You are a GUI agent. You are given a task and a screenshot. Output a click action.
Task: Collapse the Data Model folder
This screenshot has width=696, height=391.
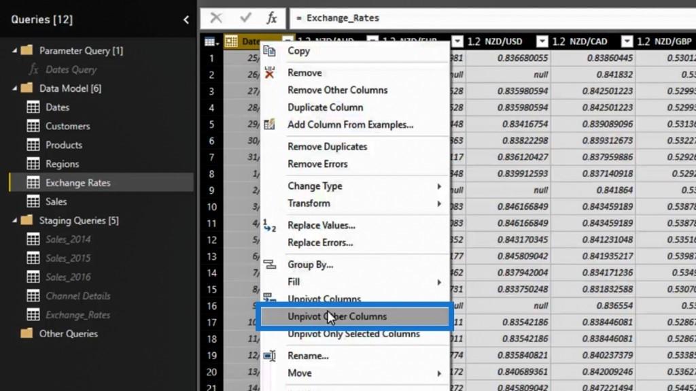tap(14, 88)
